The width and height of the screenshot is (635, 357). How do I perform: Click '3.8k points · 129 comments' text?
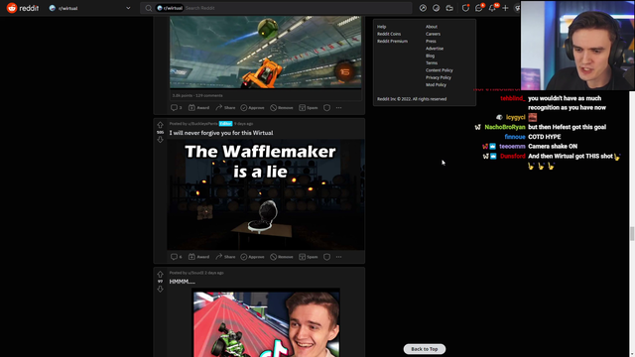[x=197, y=95]
